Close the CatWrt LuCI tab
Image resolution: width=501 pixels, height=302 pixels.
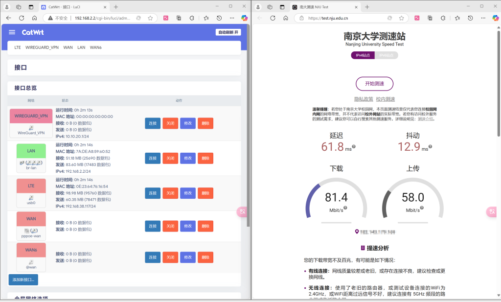tap(105, 7)
